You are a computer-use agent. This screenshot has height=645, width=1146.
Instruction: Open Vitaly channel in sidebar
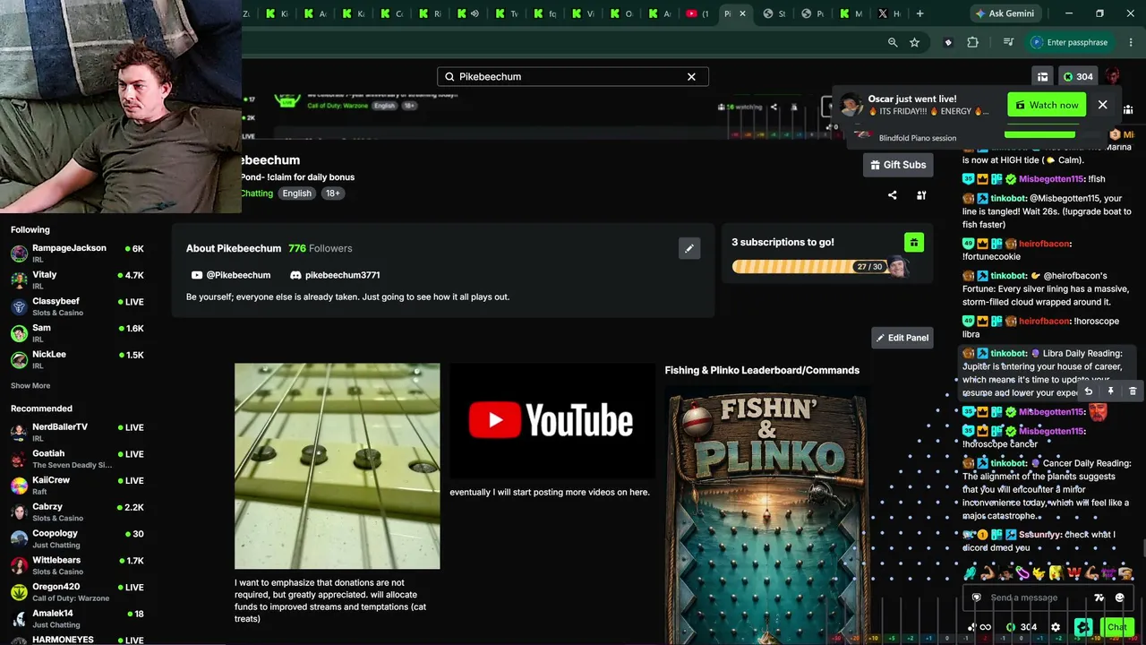(77, 280)
